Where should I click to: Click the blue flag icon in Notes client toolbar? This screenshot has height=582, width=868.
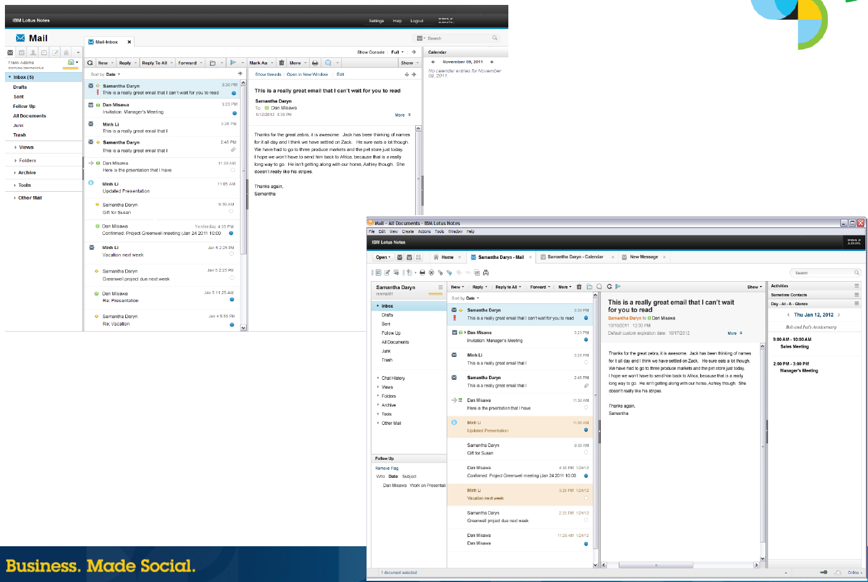(x=618, y=287)
